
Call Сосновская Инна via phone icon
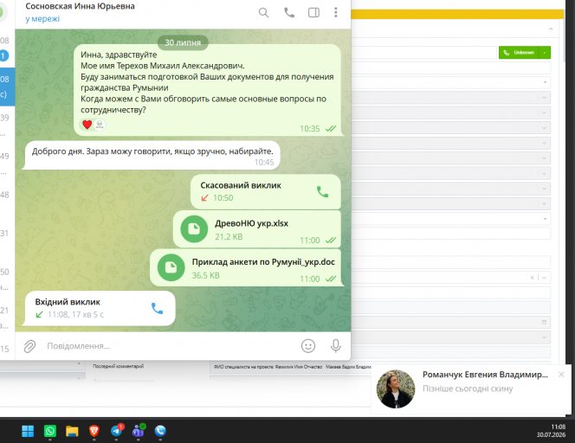(289, 13)
